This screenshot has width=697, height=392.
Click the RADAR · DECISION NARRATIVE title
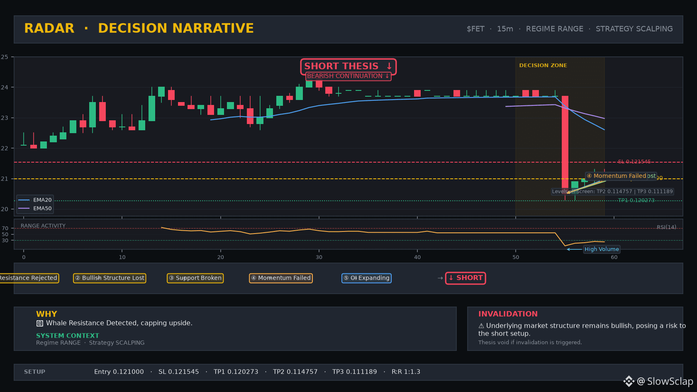[139, 28]
